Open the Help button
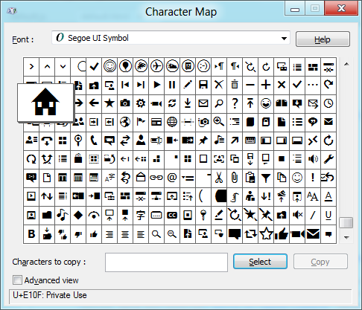 click(x=323, y=39)
